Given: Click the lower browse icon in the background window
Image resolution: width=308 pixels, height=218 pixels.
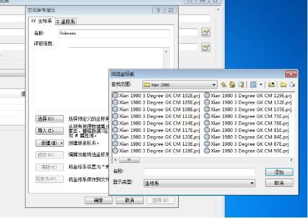Looking at the screenshot, I should tap(206, 47).
